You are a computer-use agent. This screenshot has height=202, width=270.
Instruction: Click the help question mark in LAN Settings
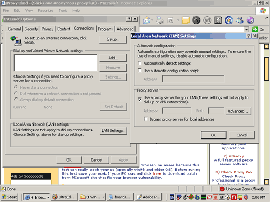(248, 36)
